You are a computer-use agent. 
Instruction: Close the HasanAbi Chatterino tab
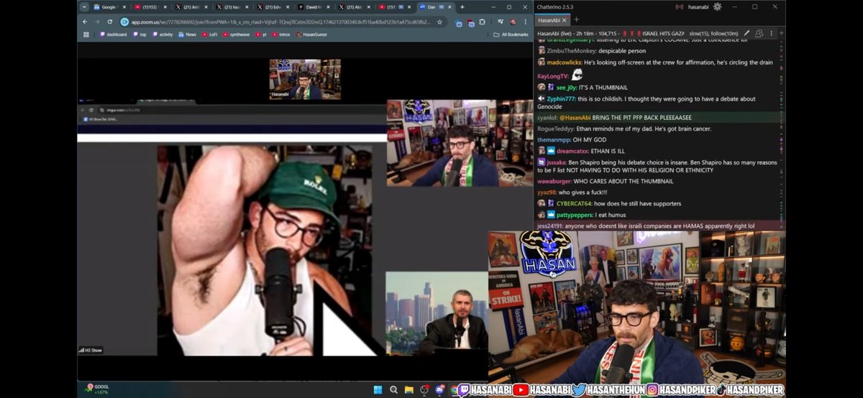coord(566,20)
